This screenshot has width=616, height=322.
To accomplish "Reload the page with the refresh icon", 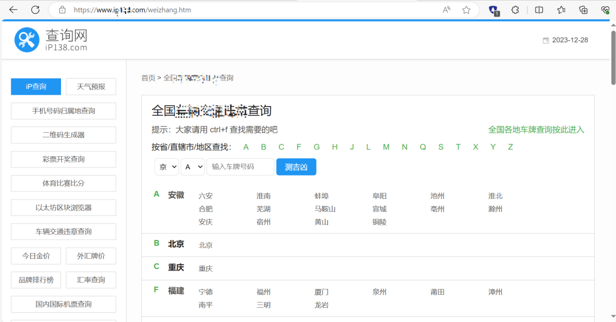I will click(x=35, y=10).
